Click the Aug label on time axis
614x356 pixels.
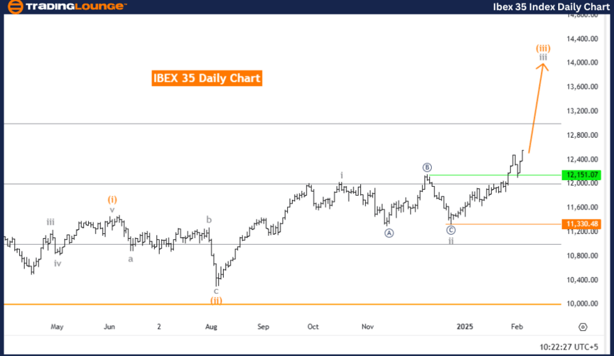[211, 327]
